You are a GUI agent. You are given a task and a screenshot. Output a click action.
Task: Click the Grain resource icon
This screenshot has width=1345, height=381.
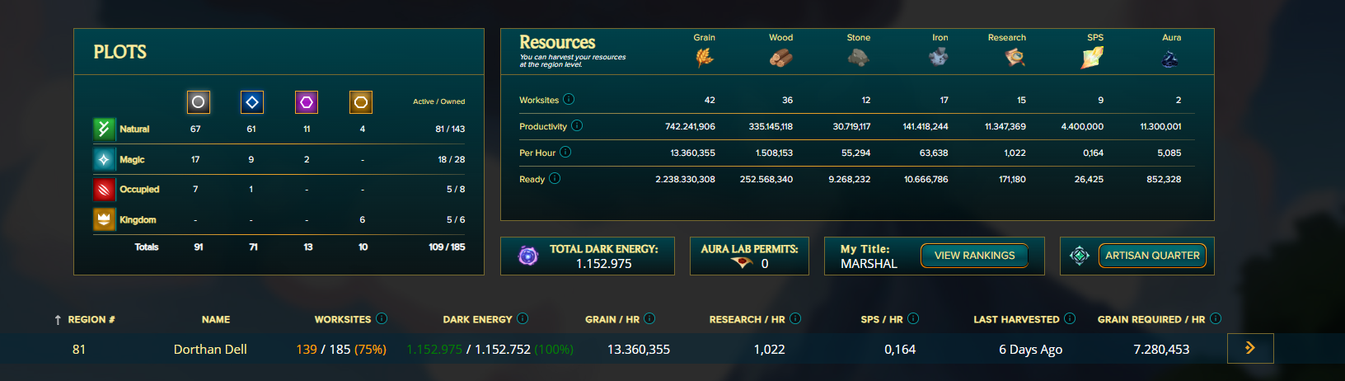(x=704, y=57)
